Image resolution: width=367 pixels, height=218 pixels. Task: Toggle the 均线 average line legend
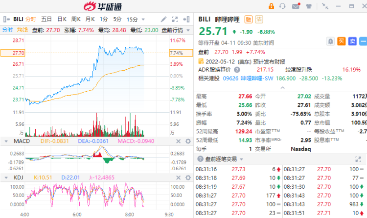click(x=23, y=30)
